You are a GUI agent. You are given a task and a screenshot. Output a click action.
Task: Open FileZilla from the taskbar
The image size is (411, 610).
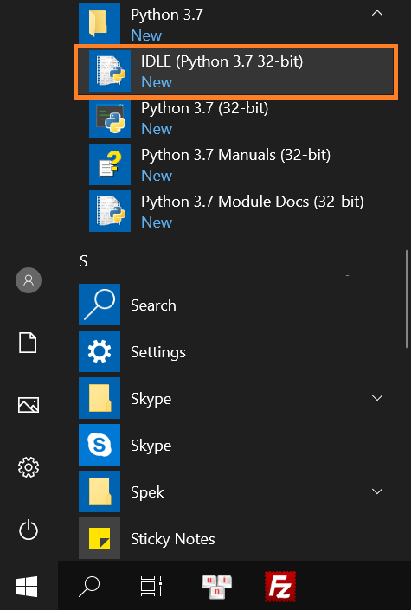tap(279, 587)
